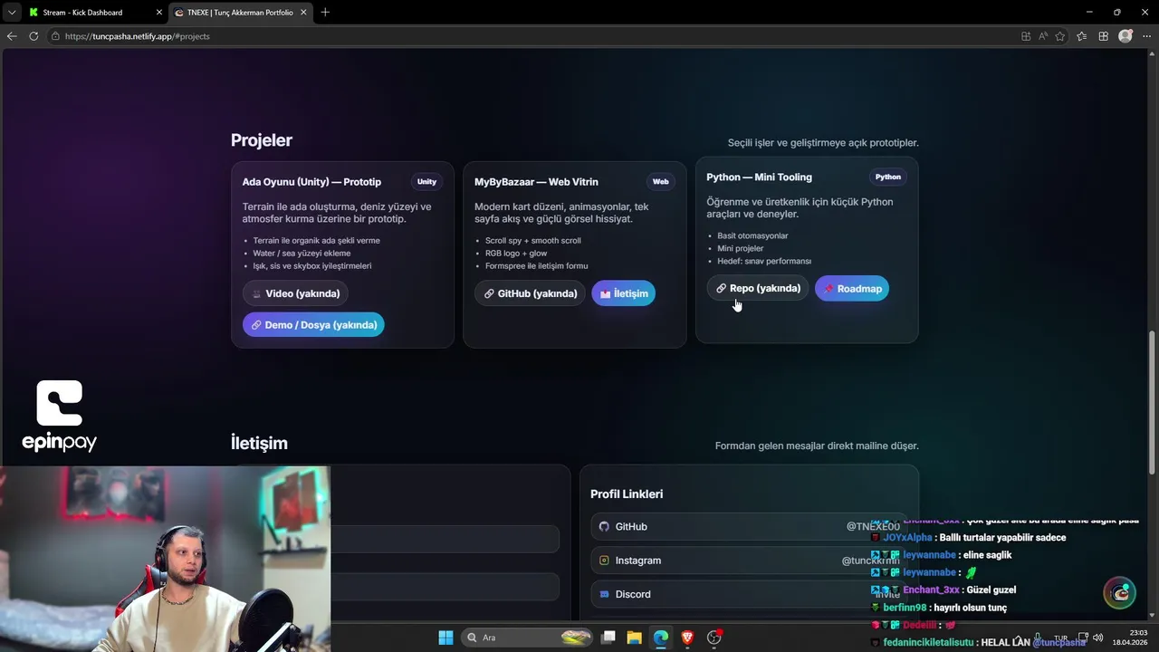View site info lock icon
Screen dimensions: 1159x652
[x=55, y=36]
